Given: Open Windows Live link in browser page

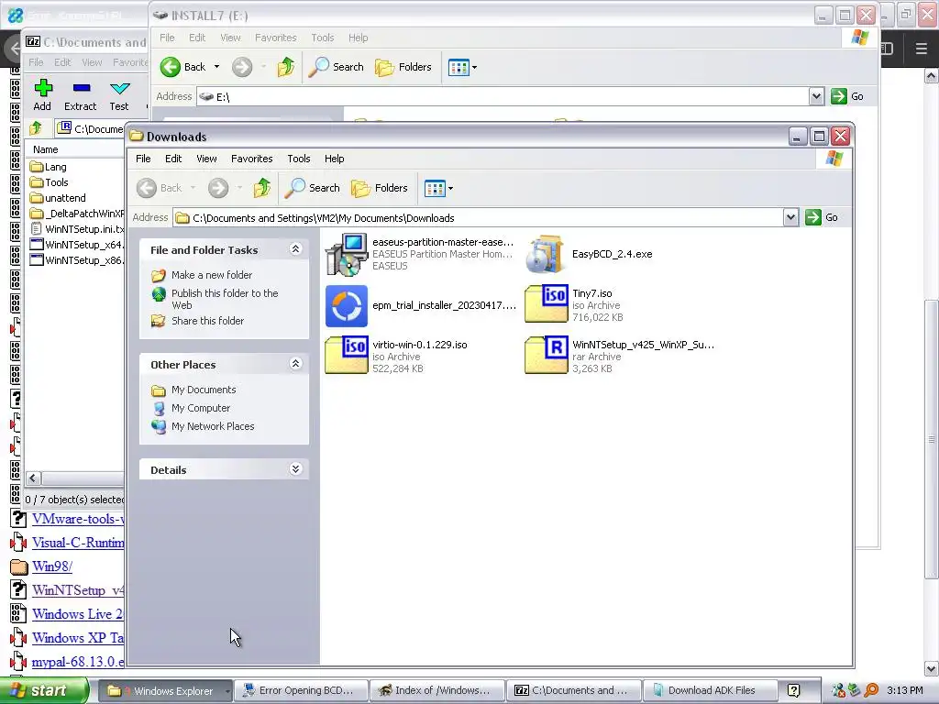Looking at the screenshot, I should point(77,614).
